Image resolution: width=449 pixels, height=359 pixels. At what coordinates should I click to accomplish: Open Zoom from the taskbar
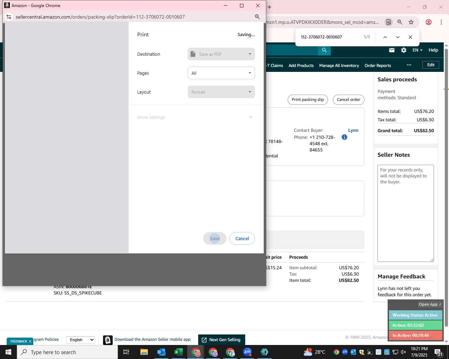(247, 352)
